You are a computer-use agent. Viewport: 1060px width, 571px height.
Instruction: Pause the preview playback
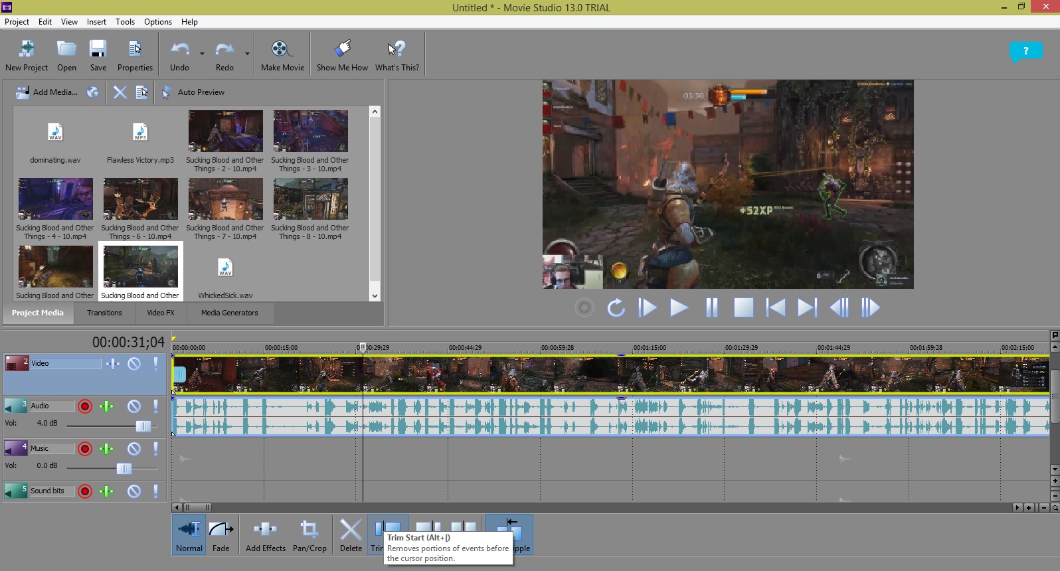pyautogui.click(x=711, y=308)
